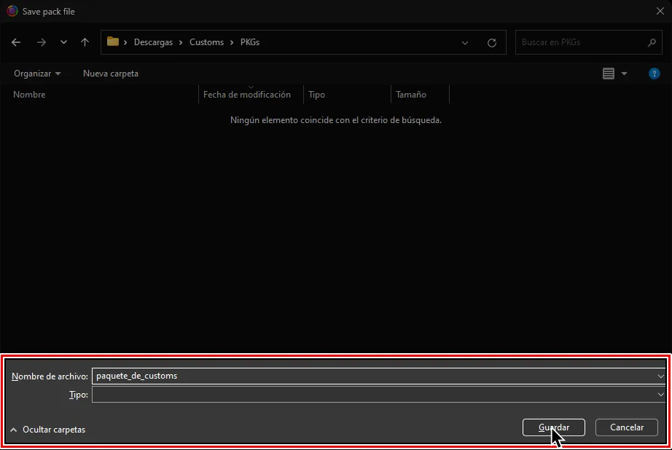The image size is (672, 450).
Task: Go up one folder level
Action: pyautogui.click(x=85, y=42)
